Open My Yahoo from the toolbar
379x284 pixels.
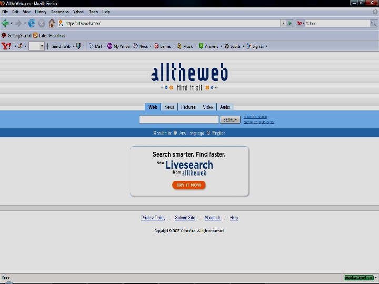tap(118, 46)
